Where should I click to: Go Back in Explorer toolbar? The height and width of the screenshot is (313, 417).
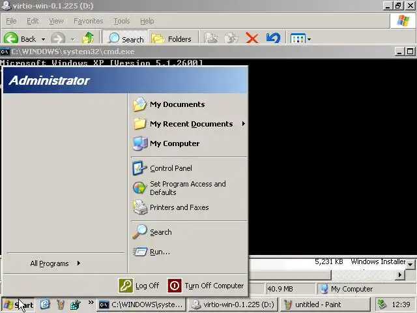tap(20, 39)
